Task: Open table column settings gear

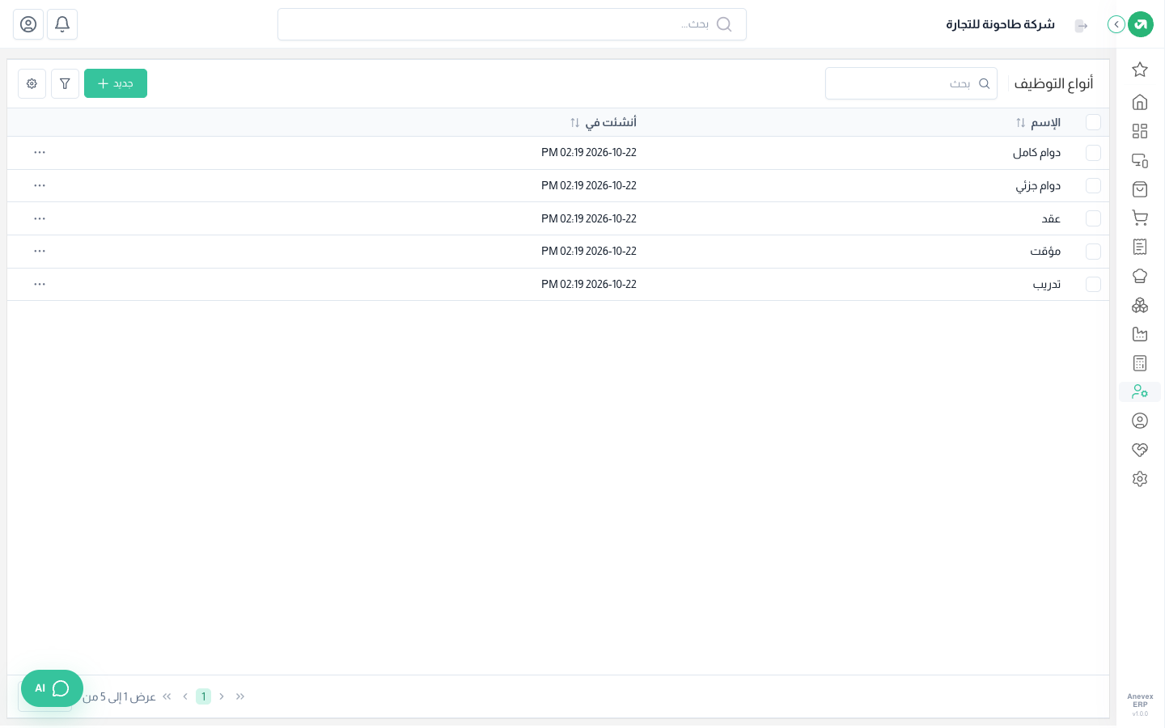Action: [32, 83]
